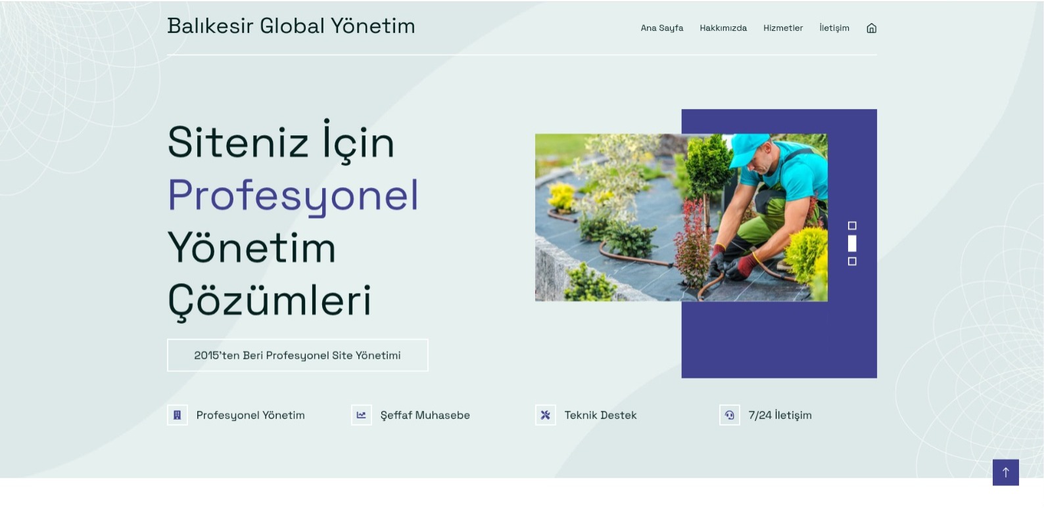Click the headset icon beside 7/24 İletişim
The image size is (1044, 509).
730,415
